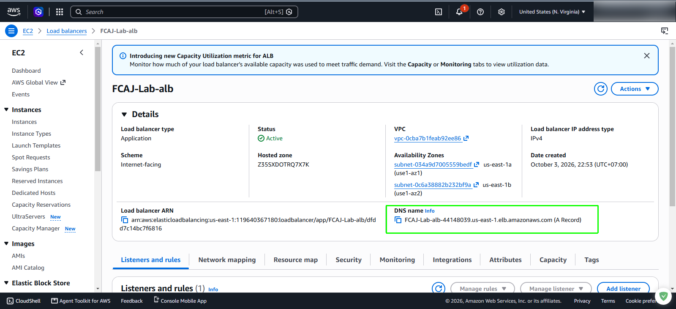Collapse the Elastic Block Store group
The height and width of the screenshot is (309, 676).
click(x=6, y=283)
